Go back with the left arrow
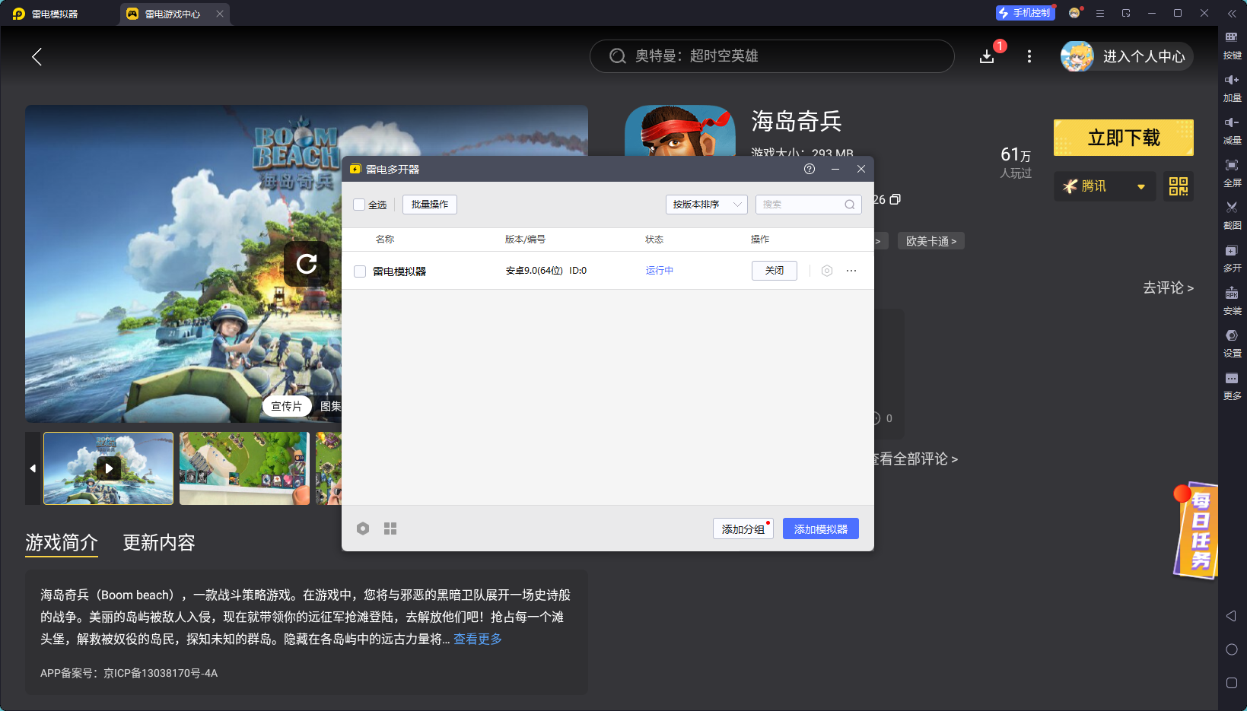Viewport: 1247px width, 711px height. [x=37, y=56]
